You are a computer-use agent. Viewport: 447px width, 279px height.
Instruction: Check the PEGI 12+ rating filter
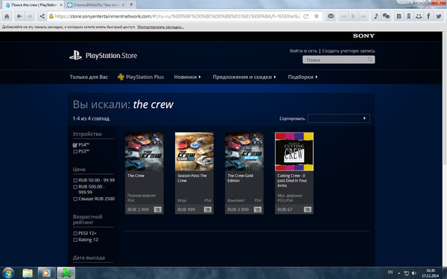(75, 233)
